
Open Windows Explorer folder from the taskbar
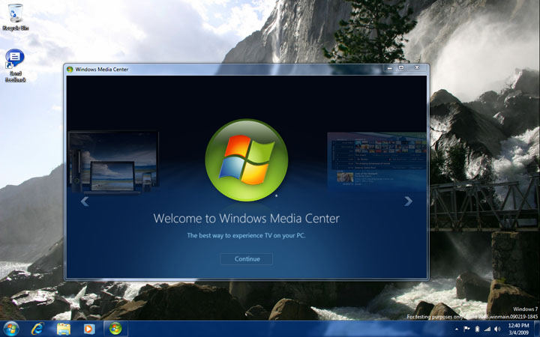[63, 329]
